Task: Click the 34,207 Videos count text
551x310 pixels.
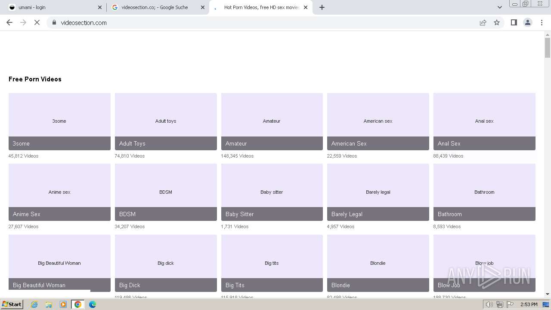Action: pyautogui.click(x=130, y=226)
